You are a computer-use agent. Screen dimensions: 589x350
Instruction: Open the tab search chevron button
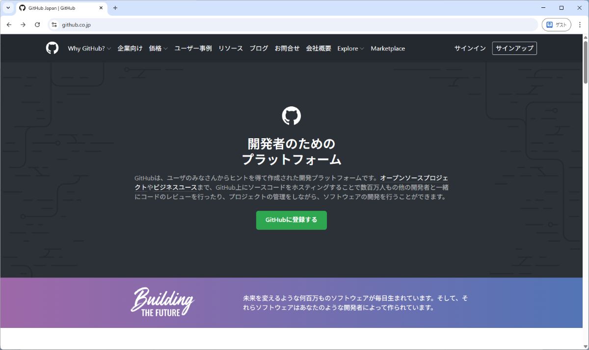point(8,8)
